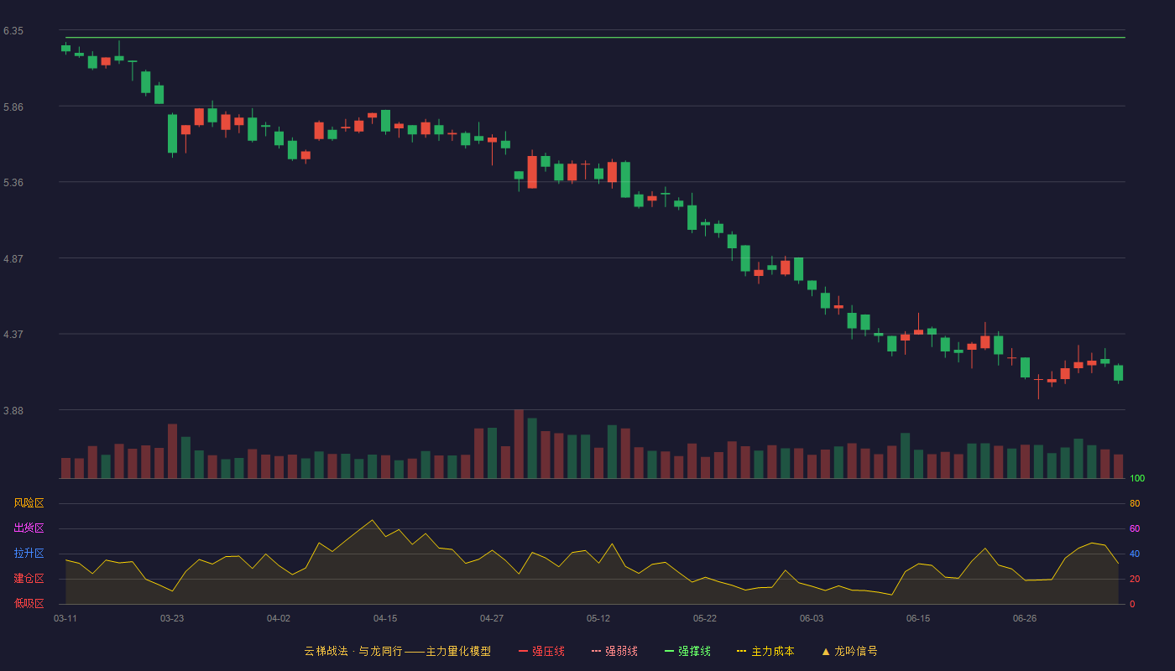
Task: Click the 04-27 date label
Action: pos(492,618)
